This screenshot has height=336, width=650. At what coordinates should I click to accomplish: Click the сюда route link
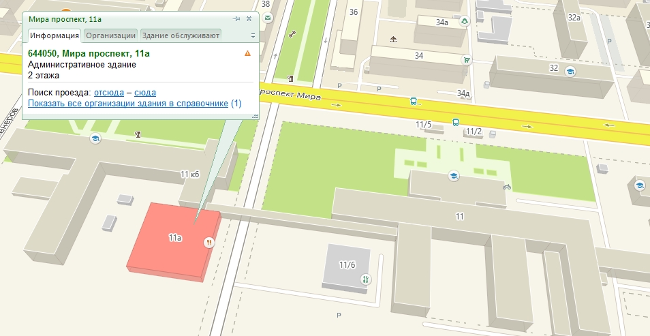coord(145,92)
